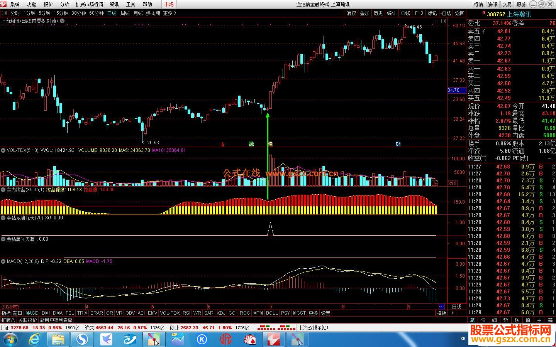Toggle the side panel icon beside the diamond

pyautogui.click(x=443, y=21)
